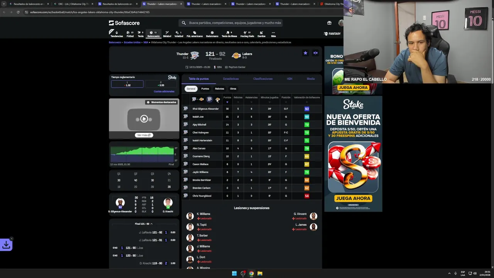This screenshot has width=494, height=278.
Task: Select the Voleibol sport icon
Action: click(x=179, y=34)
